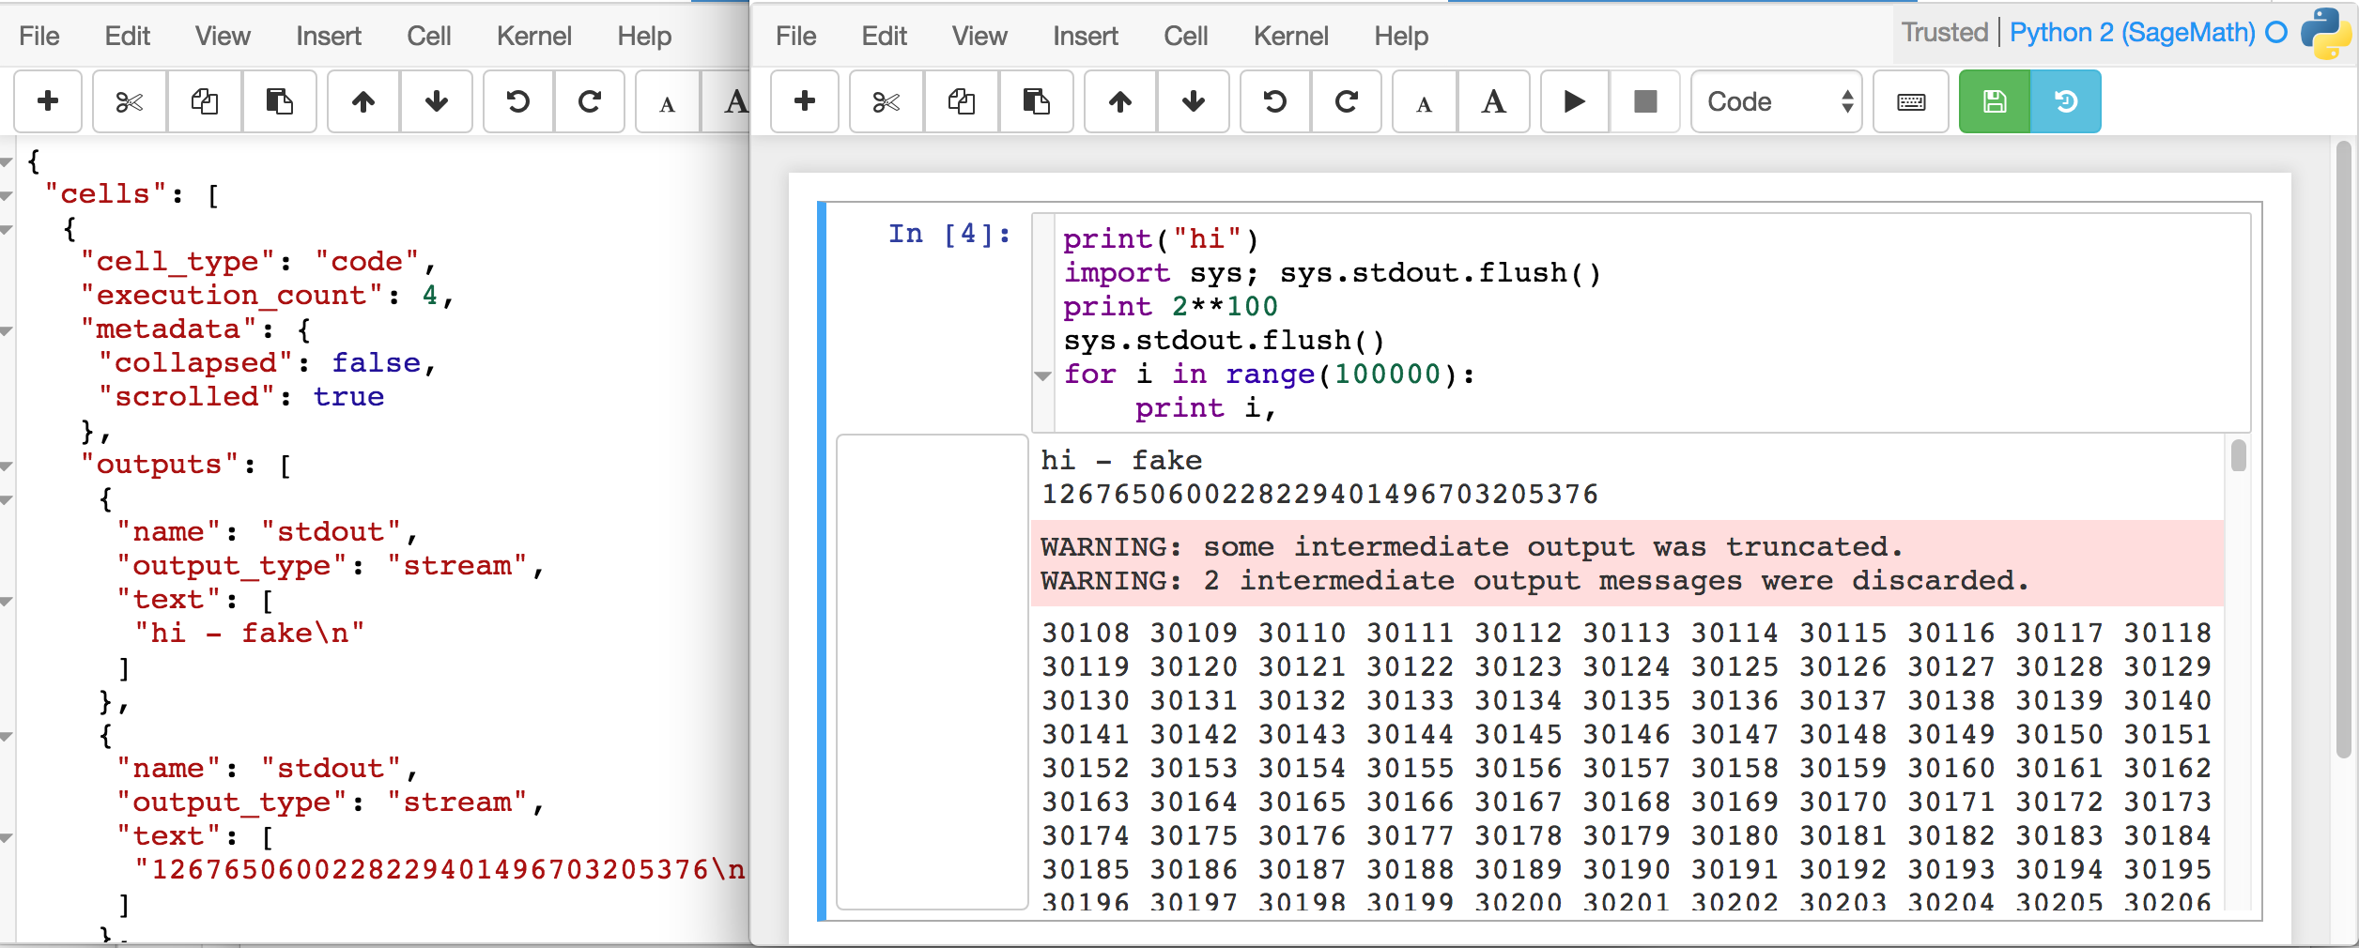Click the green save notebook icon
The image size is (2359, 948).
tap(1994, 101)
